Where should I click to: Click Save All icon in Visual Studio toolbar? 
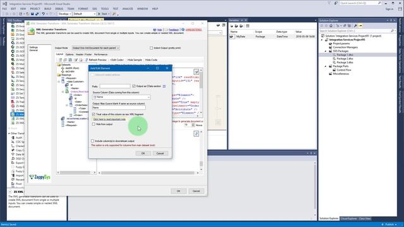click(x=37, y=14)
